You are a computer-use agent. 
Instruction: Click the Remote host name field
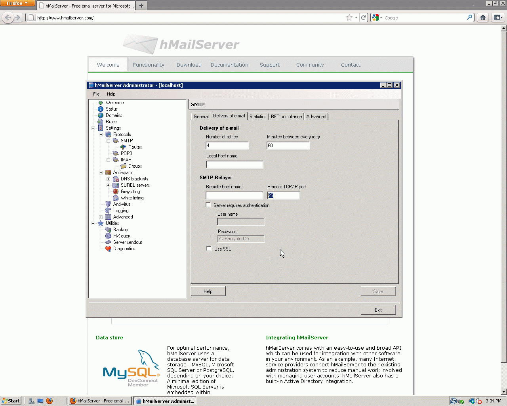coord(234,195)
